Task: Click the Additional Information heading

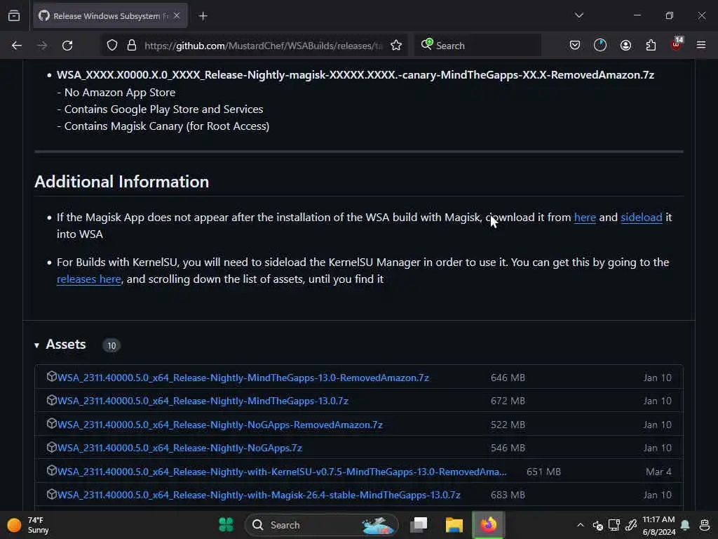Action: (122, 182)
